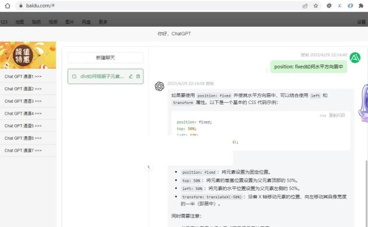
Task: Click 复制 beside the 22:14:58 timestamp
Action: [210, 84]
